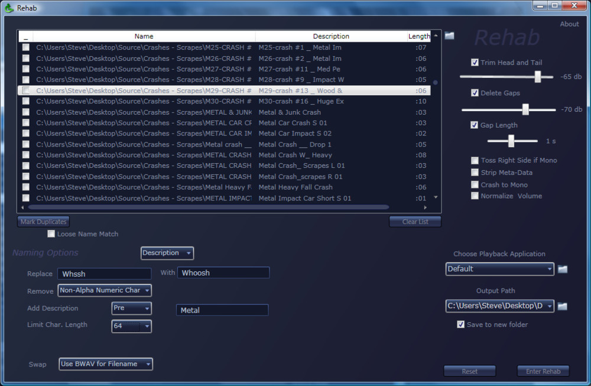Open the Limit Char. Length 64 dropdown
591x386 pixels.
(x=132, y=326)
